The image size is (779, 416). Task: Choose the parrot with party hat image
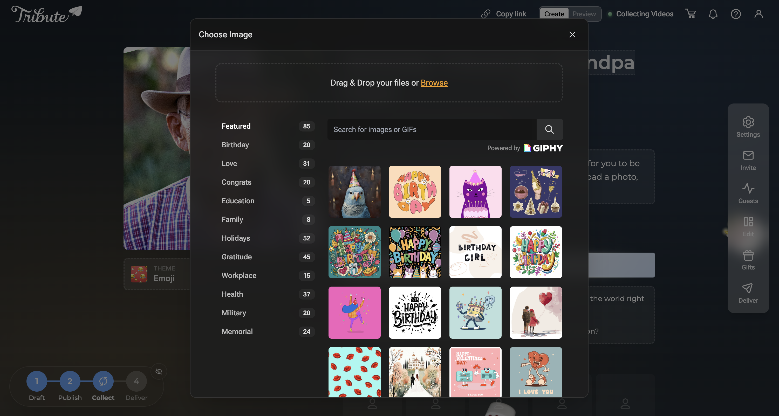354,192
